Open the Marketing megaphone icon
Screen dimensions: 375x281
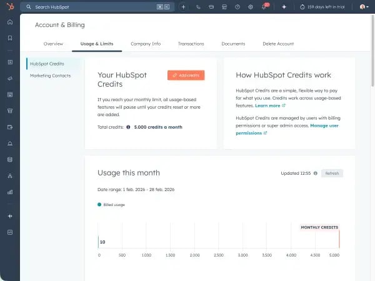point(9,79)
